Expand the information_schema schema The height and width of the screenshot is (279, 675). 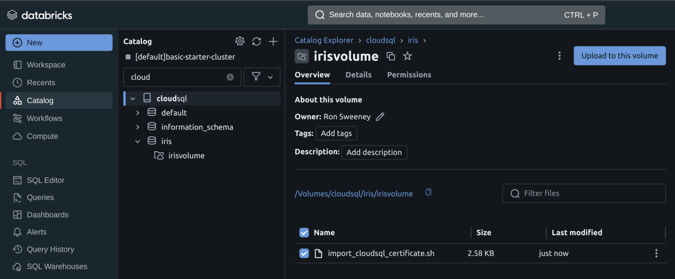point(138,127)
